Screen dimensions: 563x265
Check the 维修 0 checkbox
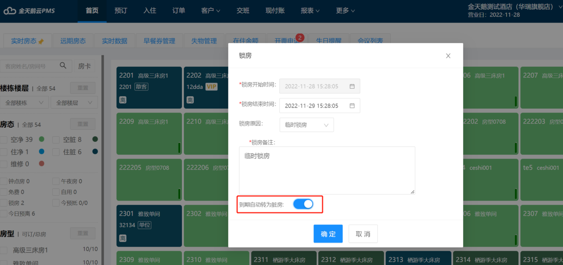[x=4, y=164]
